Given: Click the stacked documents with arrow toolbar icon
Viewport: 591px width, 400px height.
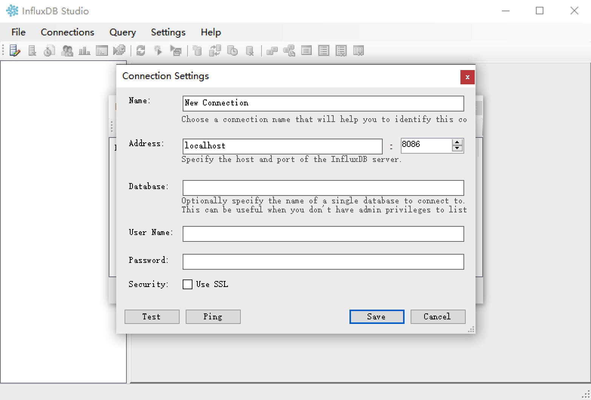Looking at the screenshot, I should 119,50.
